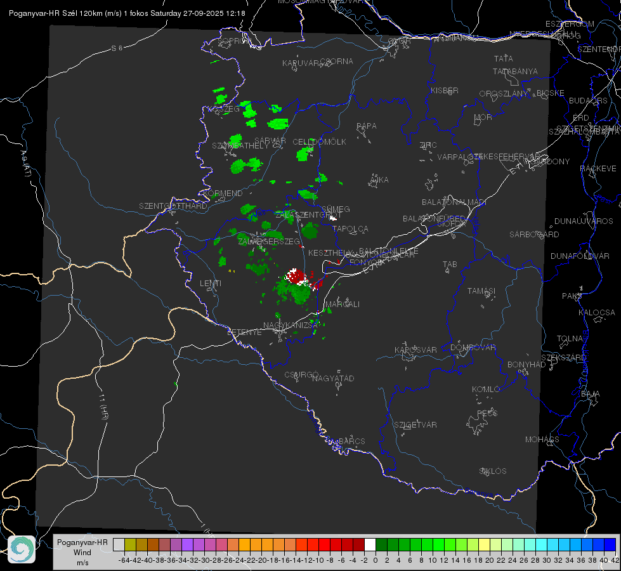Select the SIKLOS town label
Screen dimensions: 621x571
point(493,471)
